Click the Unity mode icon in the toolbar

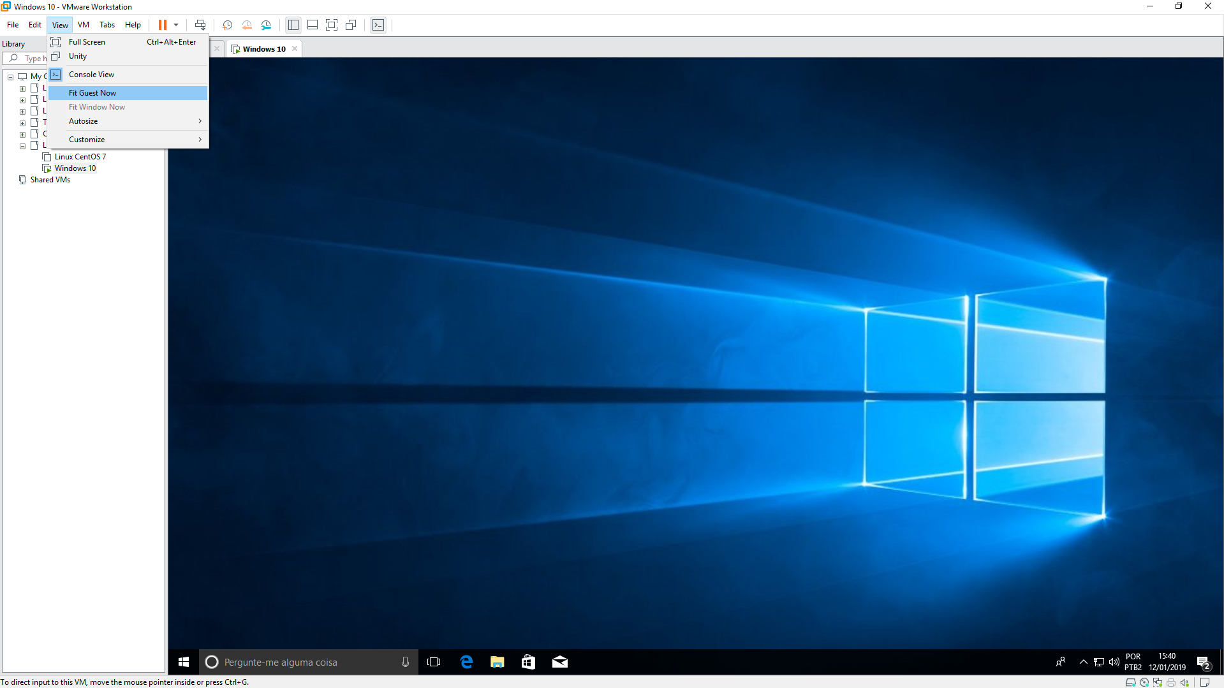click(351, 25)
